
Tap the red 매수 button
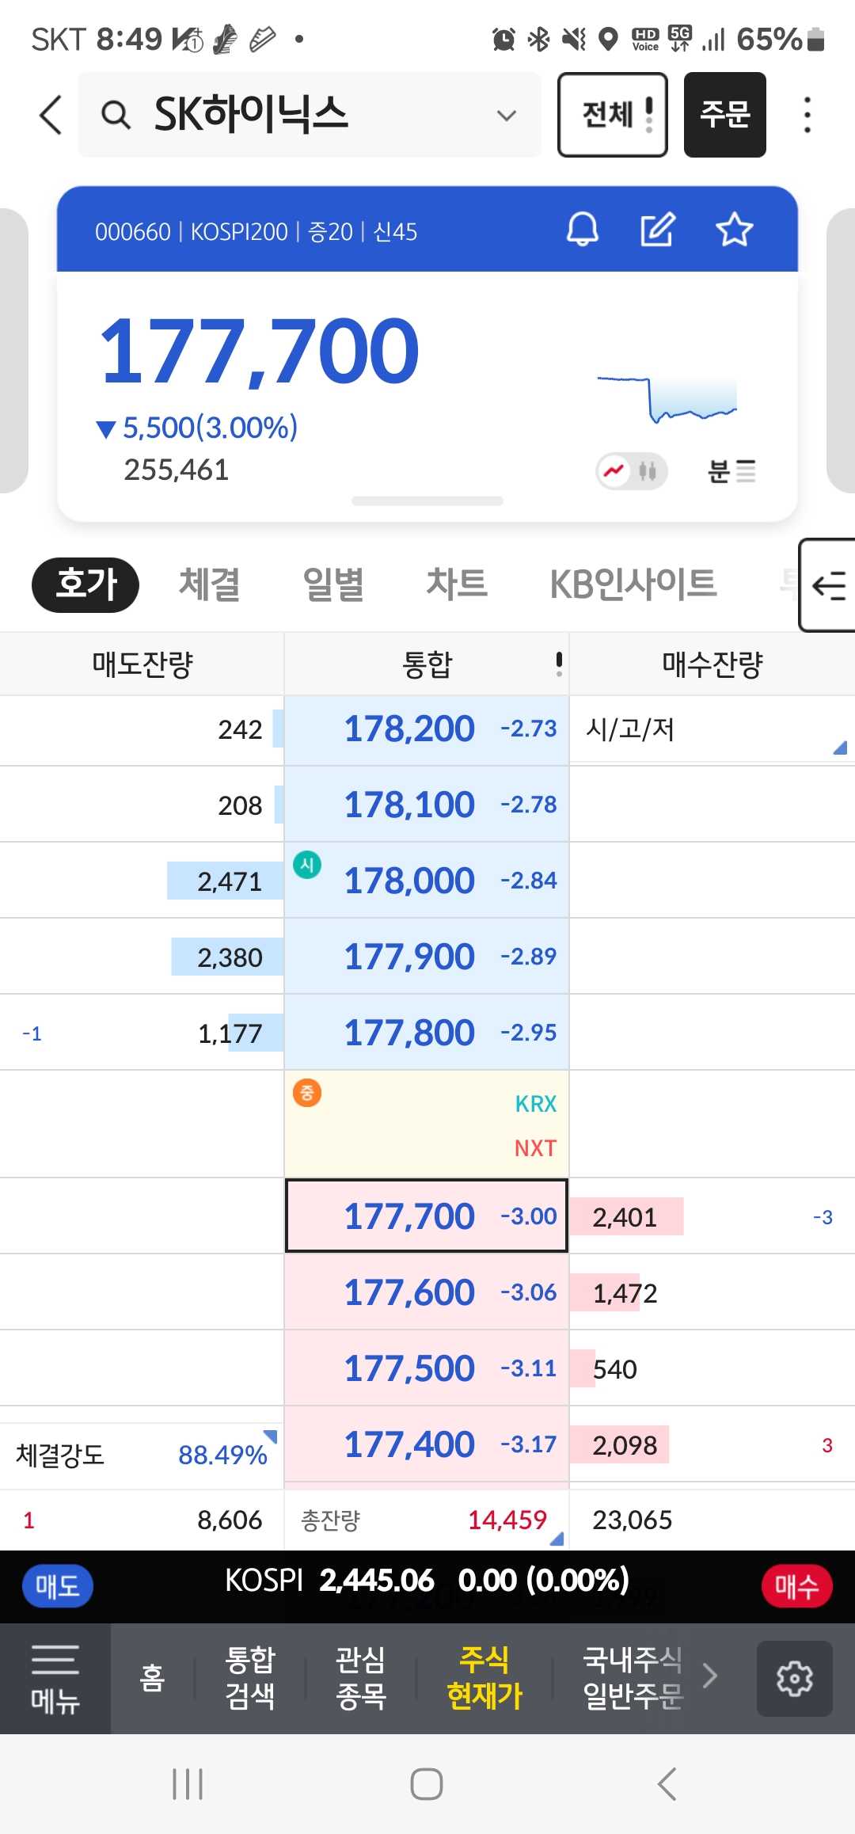pyautogui.click(x=796, y=1586)
